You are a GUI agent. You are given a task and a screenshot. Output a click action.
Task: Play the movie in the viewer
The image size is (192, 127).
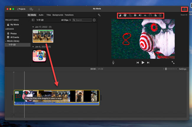point(143,63)
